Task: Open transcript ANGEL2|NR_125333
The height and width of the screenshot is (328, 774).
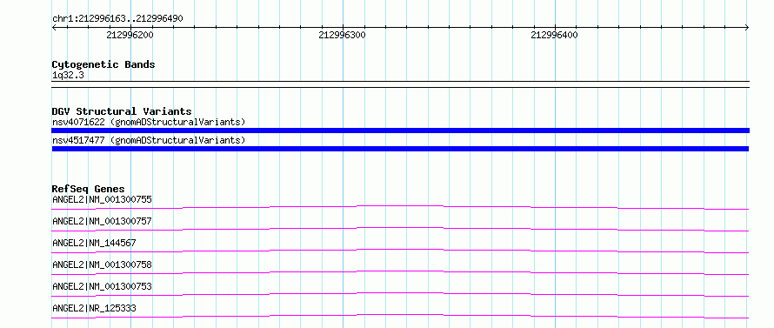Action: coord(94,308)
